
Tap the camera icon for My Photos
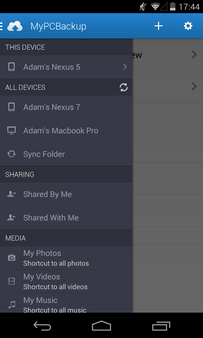point(12,258)
